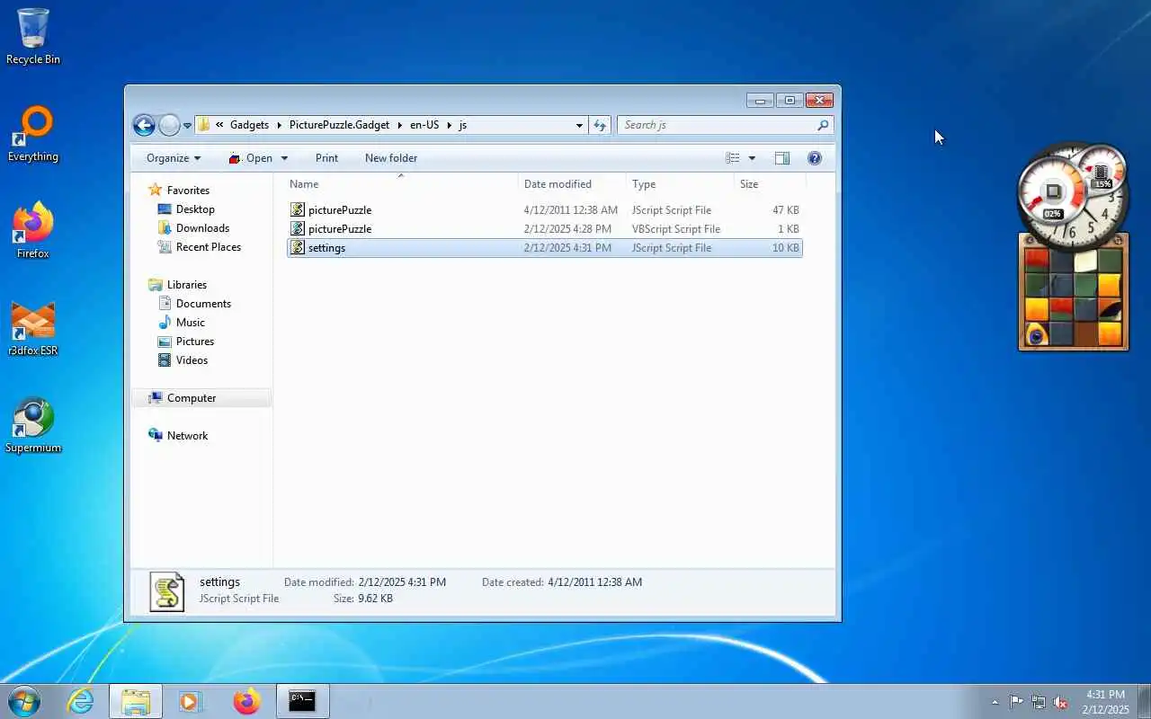Click New folder in the toolbar
Screen dimensions: 1151x719
[x=391, y=158]
